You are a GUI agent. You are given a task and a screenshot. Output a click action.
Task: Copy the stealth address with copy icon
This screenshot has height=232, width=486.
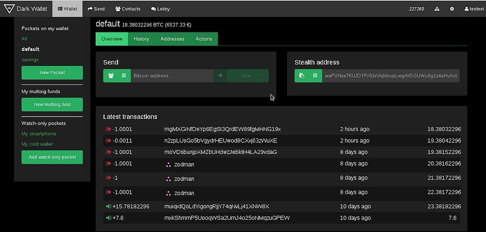(x=302, y=76)
